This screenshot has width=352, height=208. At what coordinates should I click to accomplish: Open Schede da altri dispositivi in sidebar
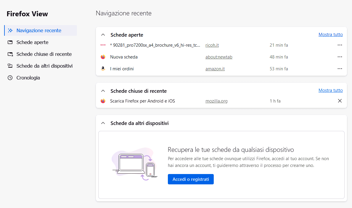point(44,66)
